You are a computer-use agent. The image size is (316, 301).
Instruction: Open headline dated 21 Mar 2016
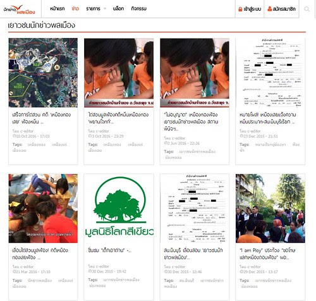[x=40, y=254]
